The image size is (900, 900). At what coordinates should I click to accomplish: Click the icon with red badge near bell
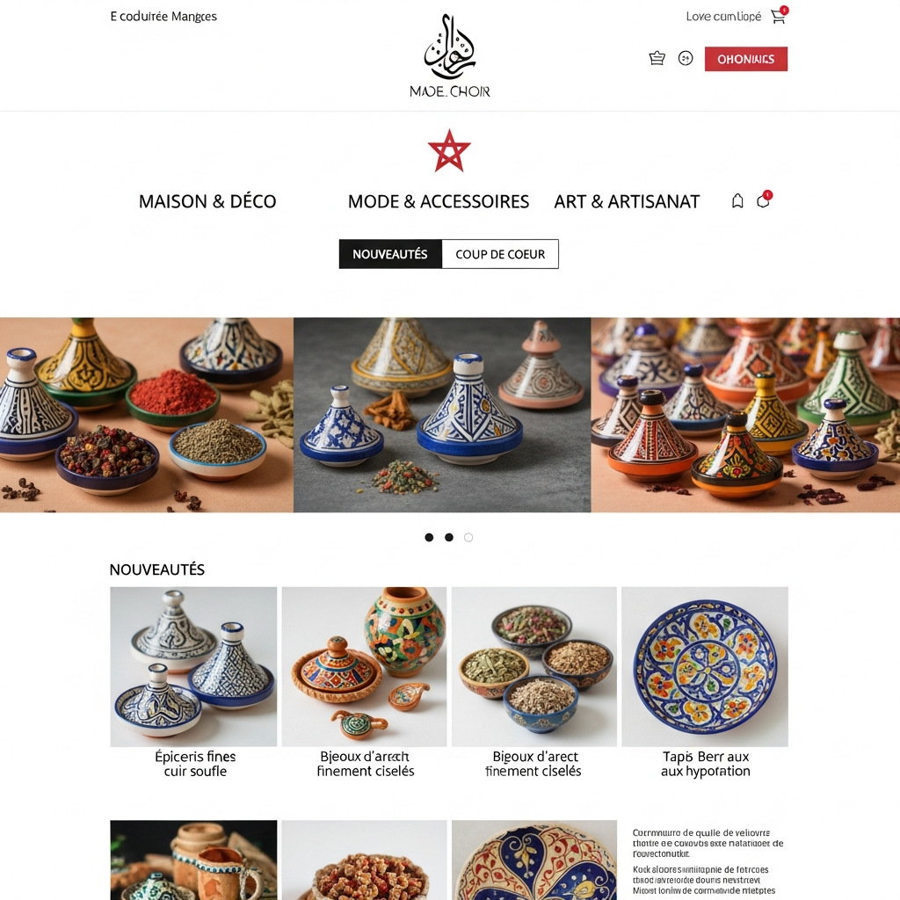[764, 200]
